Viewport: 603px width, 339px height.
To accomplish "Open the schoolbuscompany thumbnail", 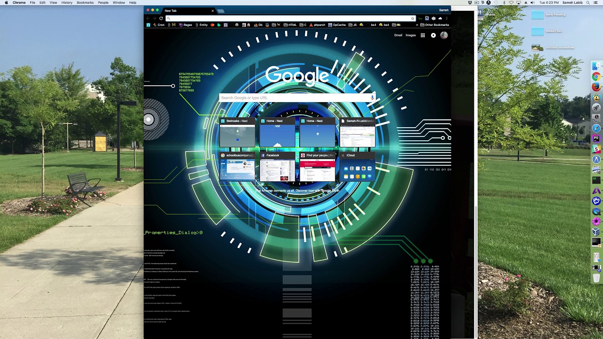I will point(237,167).
